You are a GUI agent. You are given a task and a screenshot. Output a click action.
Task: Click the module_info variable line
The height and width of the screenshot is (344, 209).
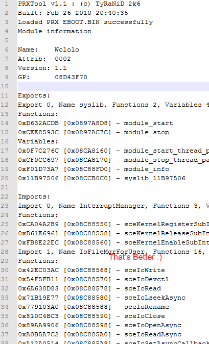94,169
